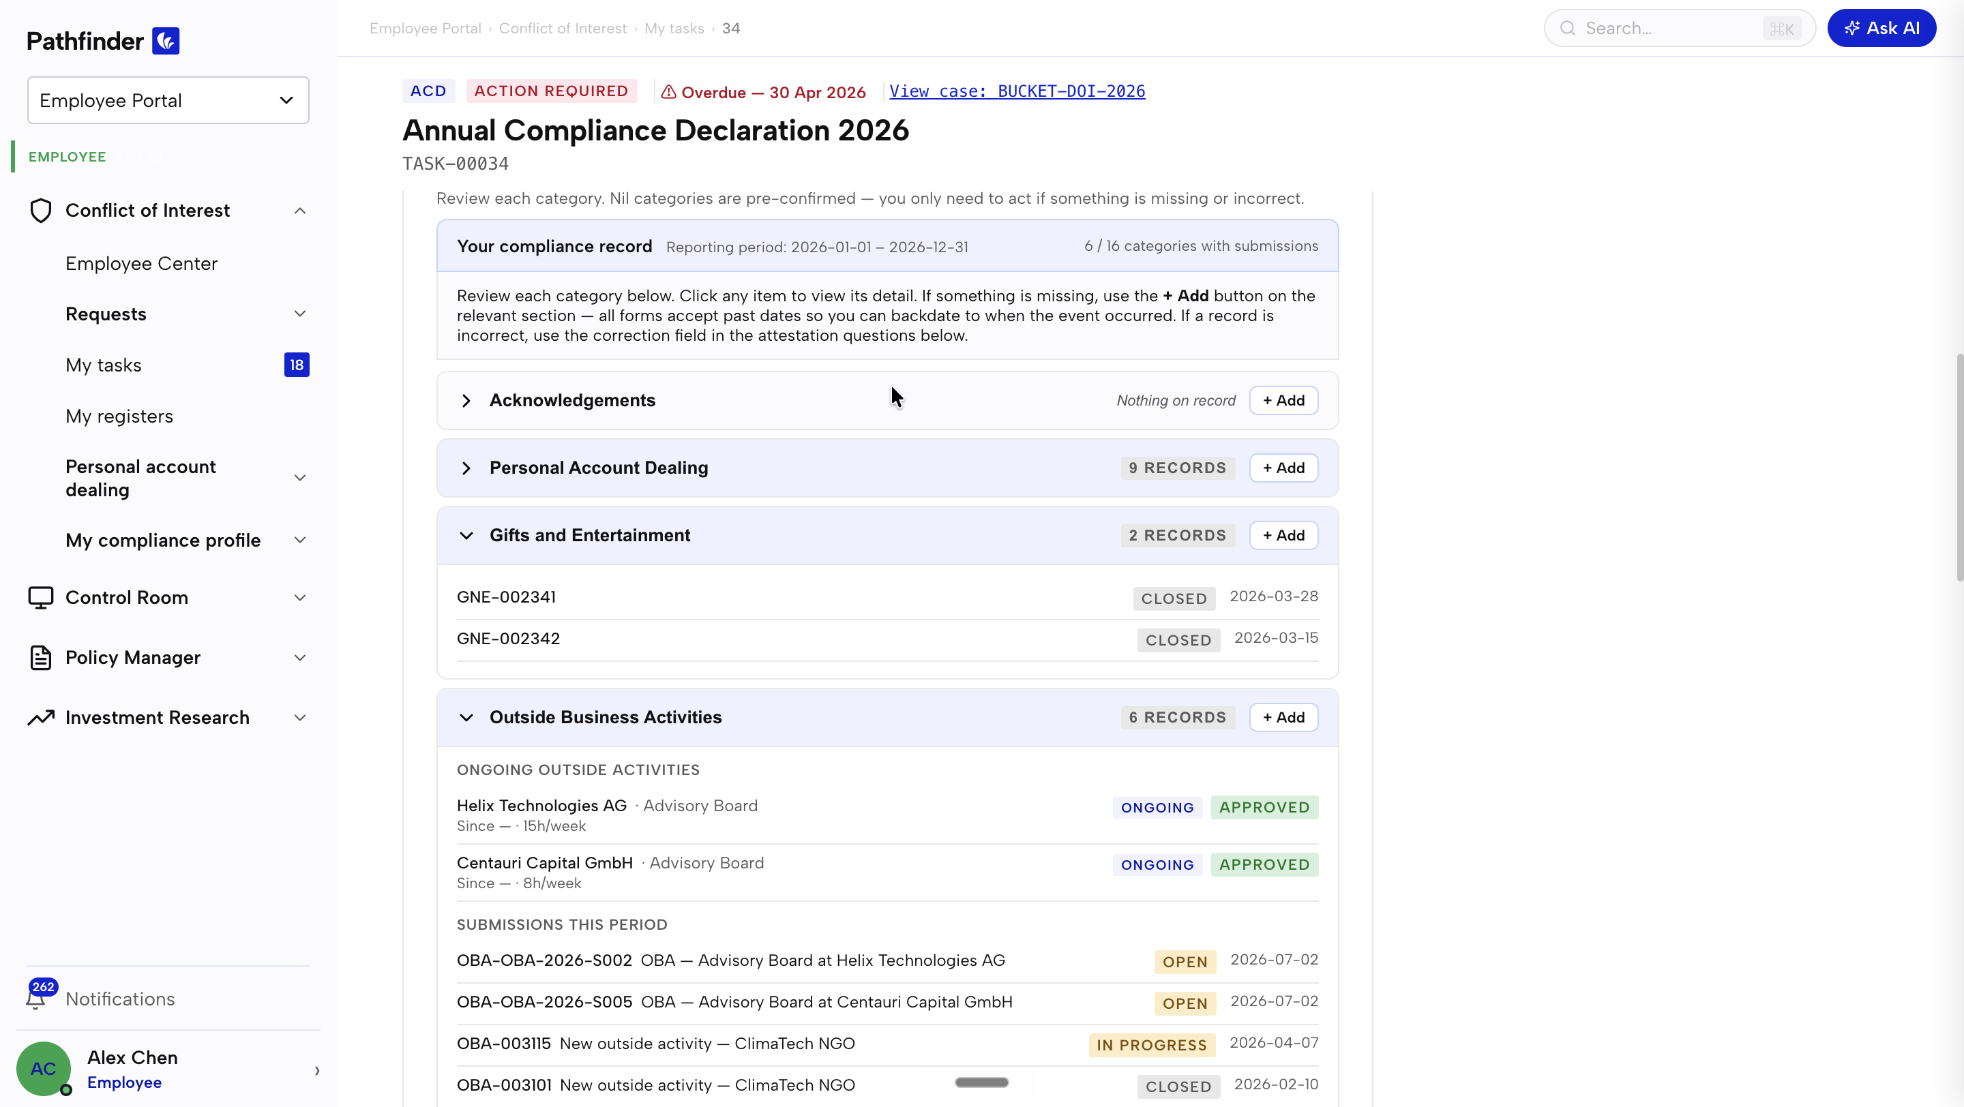The height and width of the screenshot is (1107, 1964).
Task: Open record GNE-002342
Action: coord(887,639)
